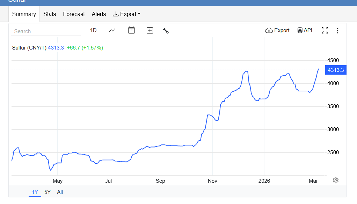
Task: Click the 4000 y-axis label
Action: pos(333,83)
